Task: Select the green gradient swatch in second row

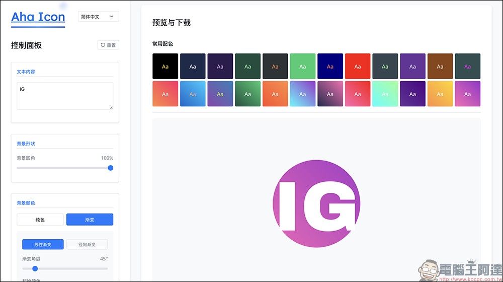Action: coord(247,94)
